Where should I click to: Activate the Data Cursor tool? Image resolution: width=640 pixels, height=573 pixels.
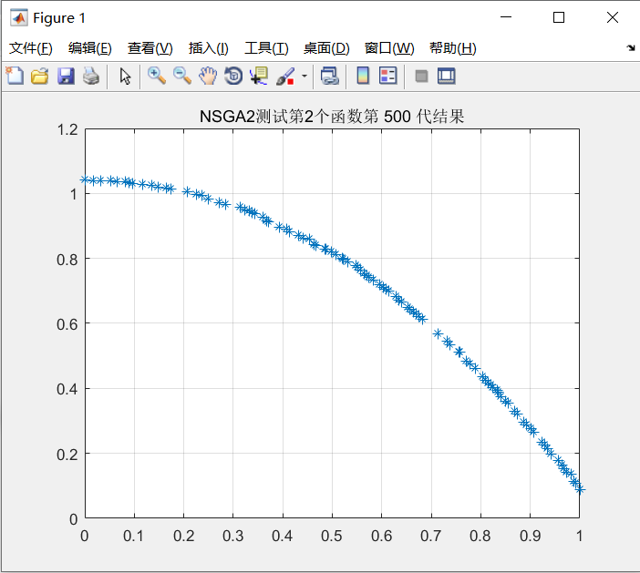tap(259, 76)
